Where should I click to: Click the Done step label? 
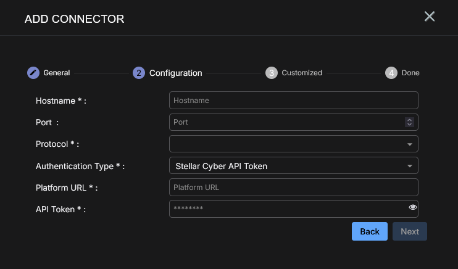pos(410,73)
